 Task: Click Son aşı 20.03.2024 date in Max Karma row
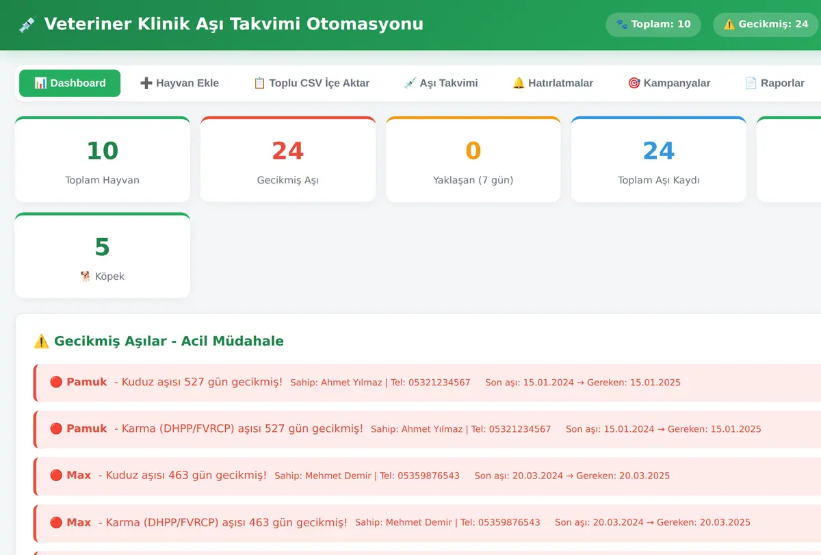click(599, 522)
